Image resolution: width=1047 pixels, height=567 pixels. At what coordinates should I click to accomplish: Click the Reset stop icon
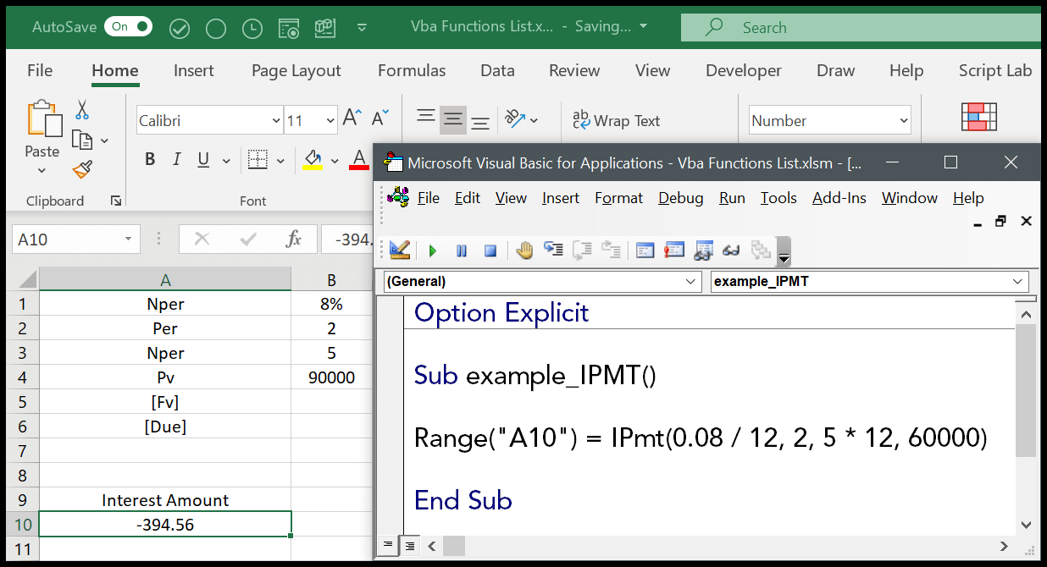click(490, 250)
